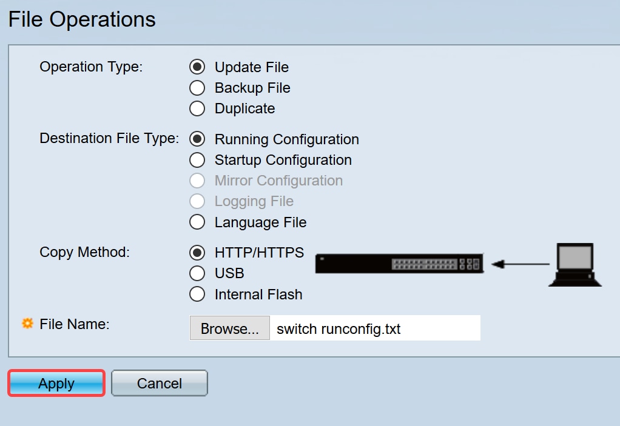Click the Destination File Type label
This screenshot has width=620, height=426.
pyautogui.click(x=109, y=138)
